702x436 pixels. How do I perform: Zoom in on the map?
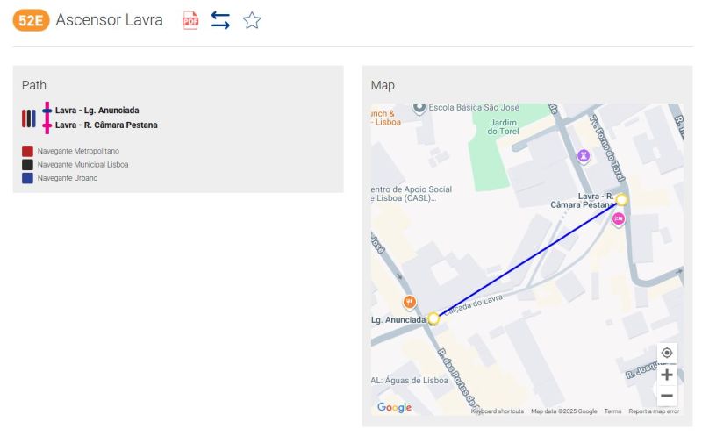click(667, 375)
